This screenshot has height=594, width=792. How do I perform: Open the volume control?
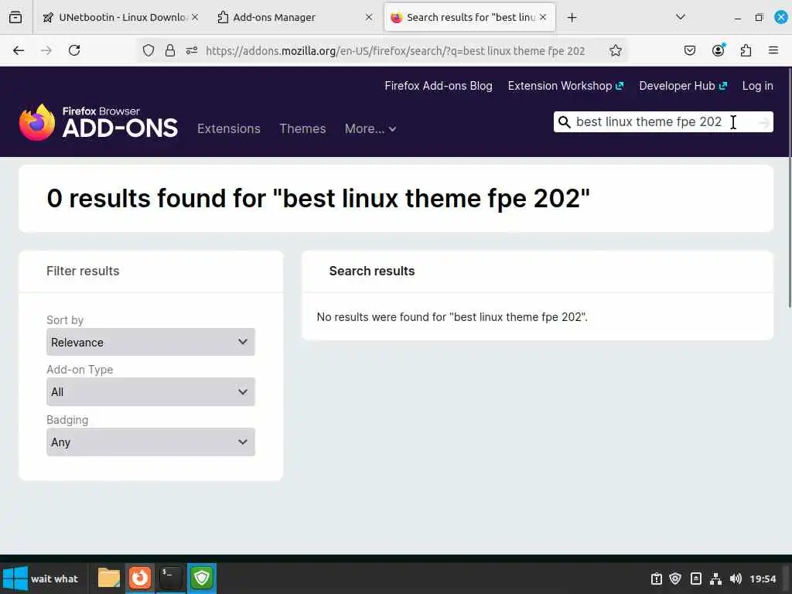click(736, 579)
